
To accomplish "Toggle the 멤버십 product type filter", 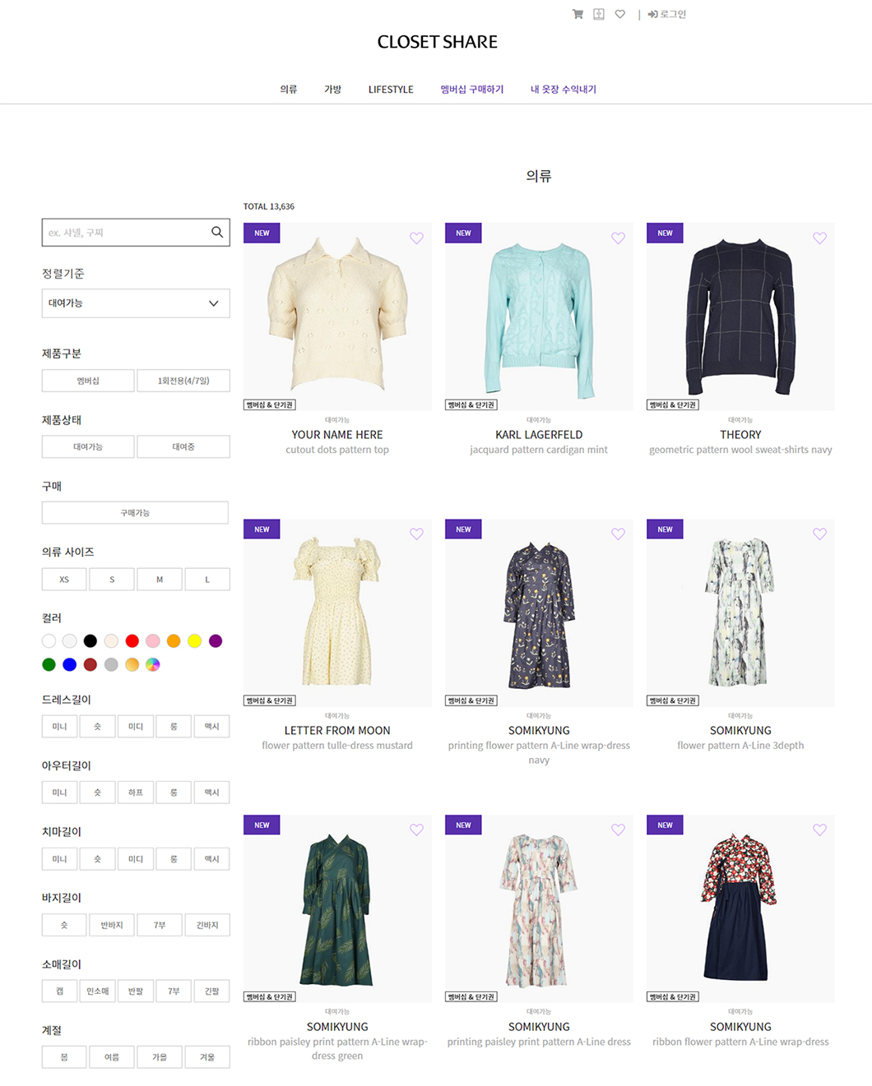I will click(x=88, y=381).
